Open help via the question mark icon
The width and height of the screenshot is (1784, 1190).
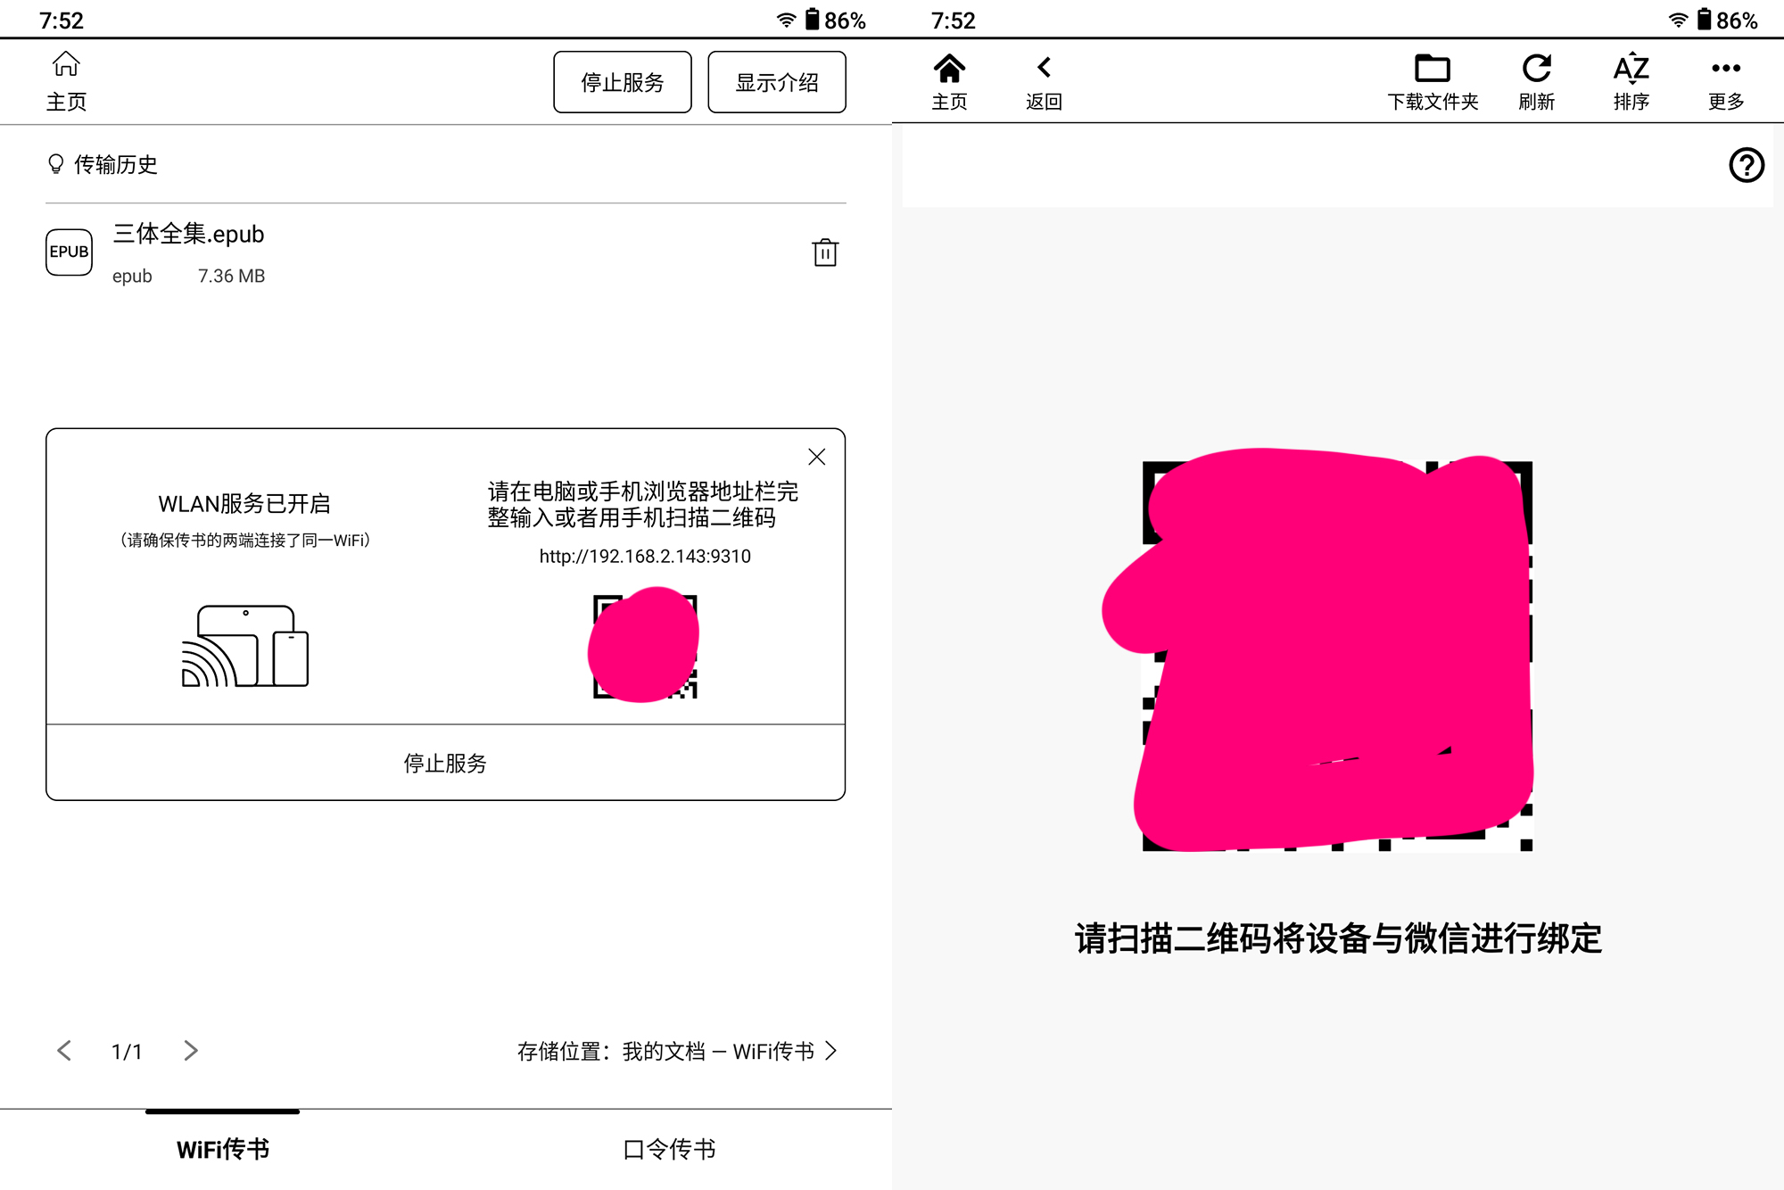pyautogui.click(x=1746, y=165)
